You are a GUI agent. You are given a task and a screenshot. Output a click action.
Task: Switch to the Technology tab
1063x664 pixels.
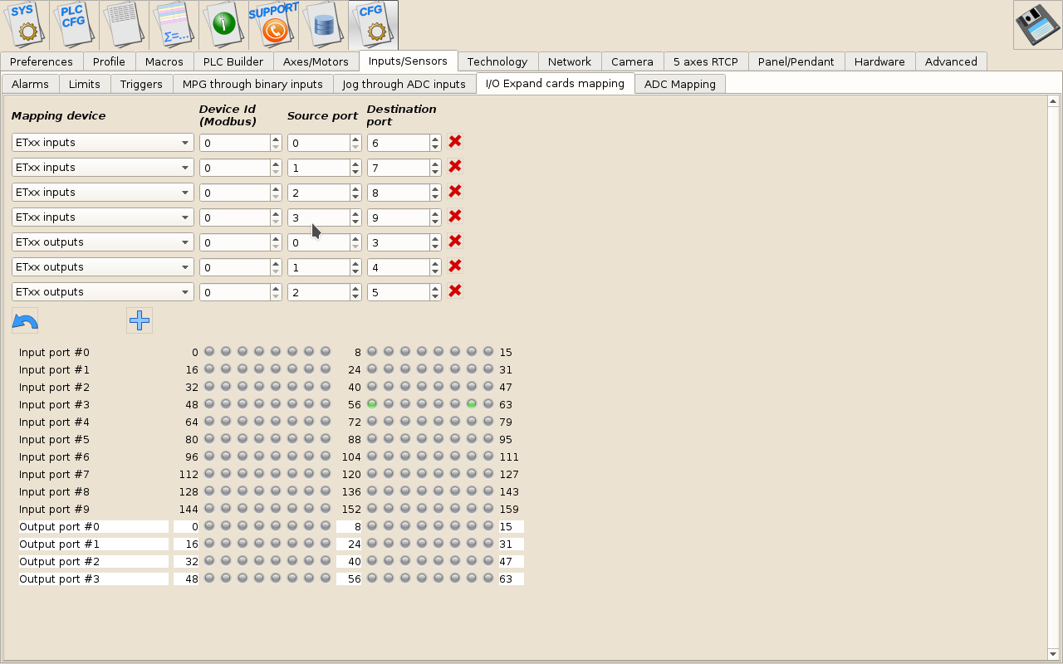(x=497, y=61)
